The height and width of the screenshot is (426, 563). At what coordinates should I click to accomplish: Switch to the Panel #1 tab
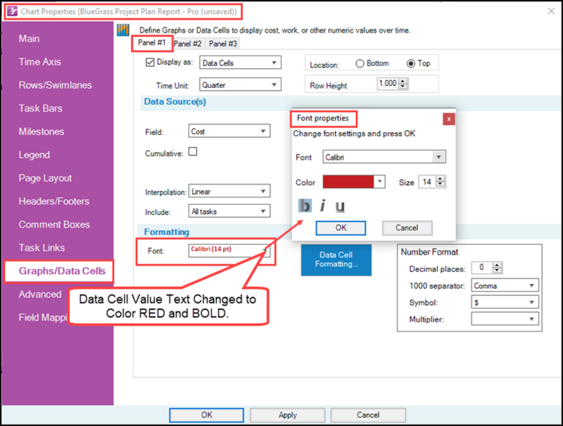(x=152, y=43)
